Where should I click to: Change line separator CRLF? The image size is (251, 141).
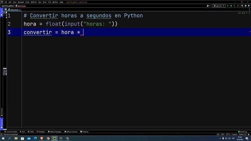(222, 134)
